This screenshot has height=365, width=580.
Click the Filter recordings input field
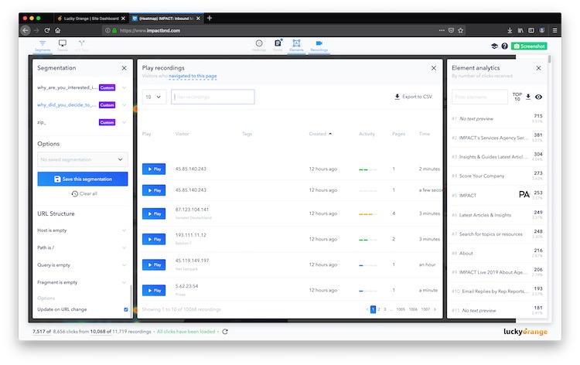pos(213,97)
